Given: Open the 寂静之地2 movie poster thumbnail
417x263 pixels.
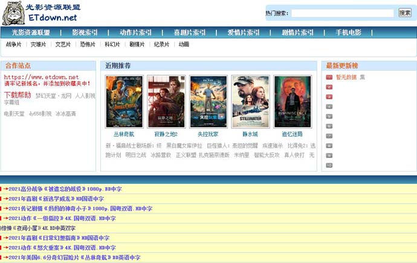Looking at the screenshot, I should [x=166, y=102].
